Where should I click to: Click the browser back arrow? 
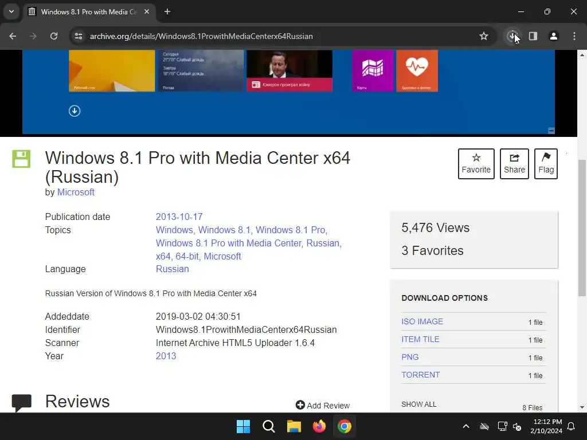point(13,36)
